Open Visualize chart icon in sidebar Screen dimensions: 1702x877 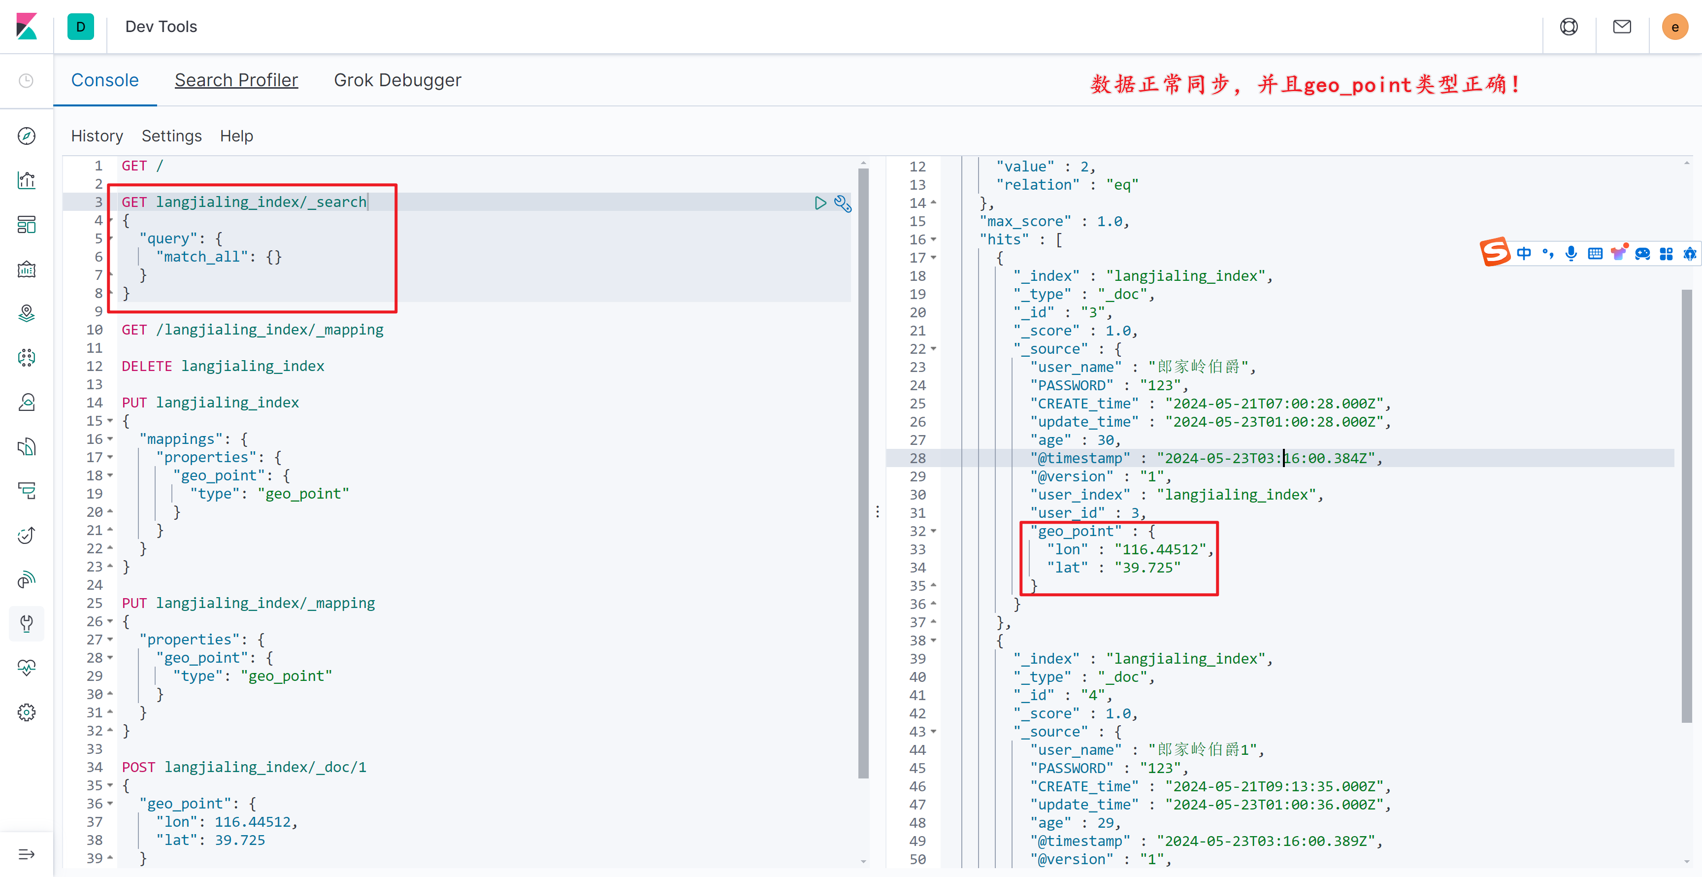(27, 180)
